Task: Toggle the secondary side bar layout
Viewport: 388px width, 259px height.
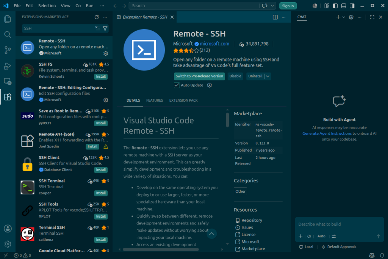Action: pos(352,6)
